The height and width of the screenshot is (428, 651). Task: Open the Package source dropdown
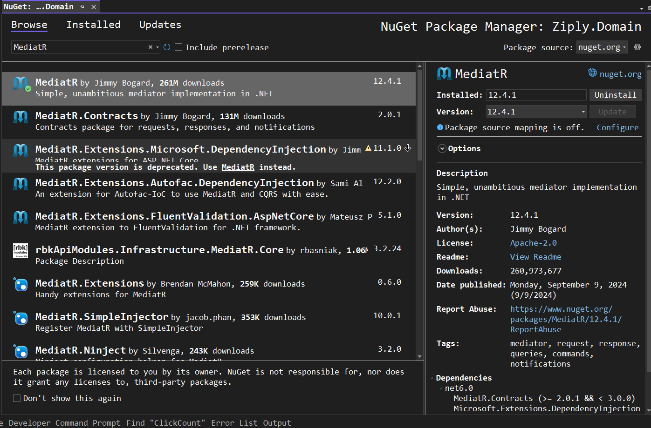tap(602, 47)
